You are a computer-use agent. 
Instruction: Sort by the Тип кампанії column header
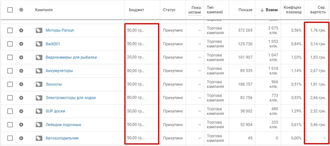(x=215, y=10)
